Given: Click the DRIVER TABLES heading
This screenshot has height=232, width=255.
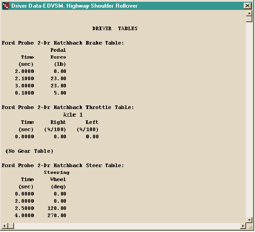Looking at the screenshot, I should pos(115,28).
